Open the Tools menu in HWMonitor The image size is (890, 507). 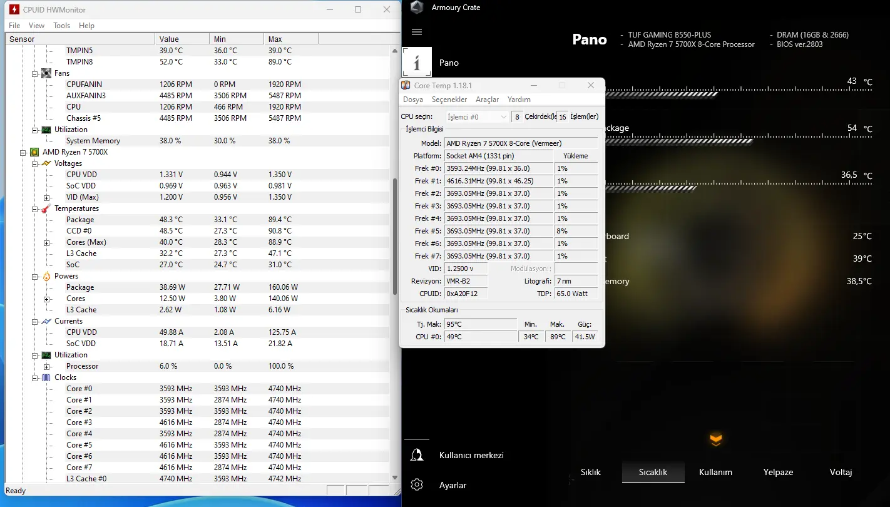(x=62, y=26)
